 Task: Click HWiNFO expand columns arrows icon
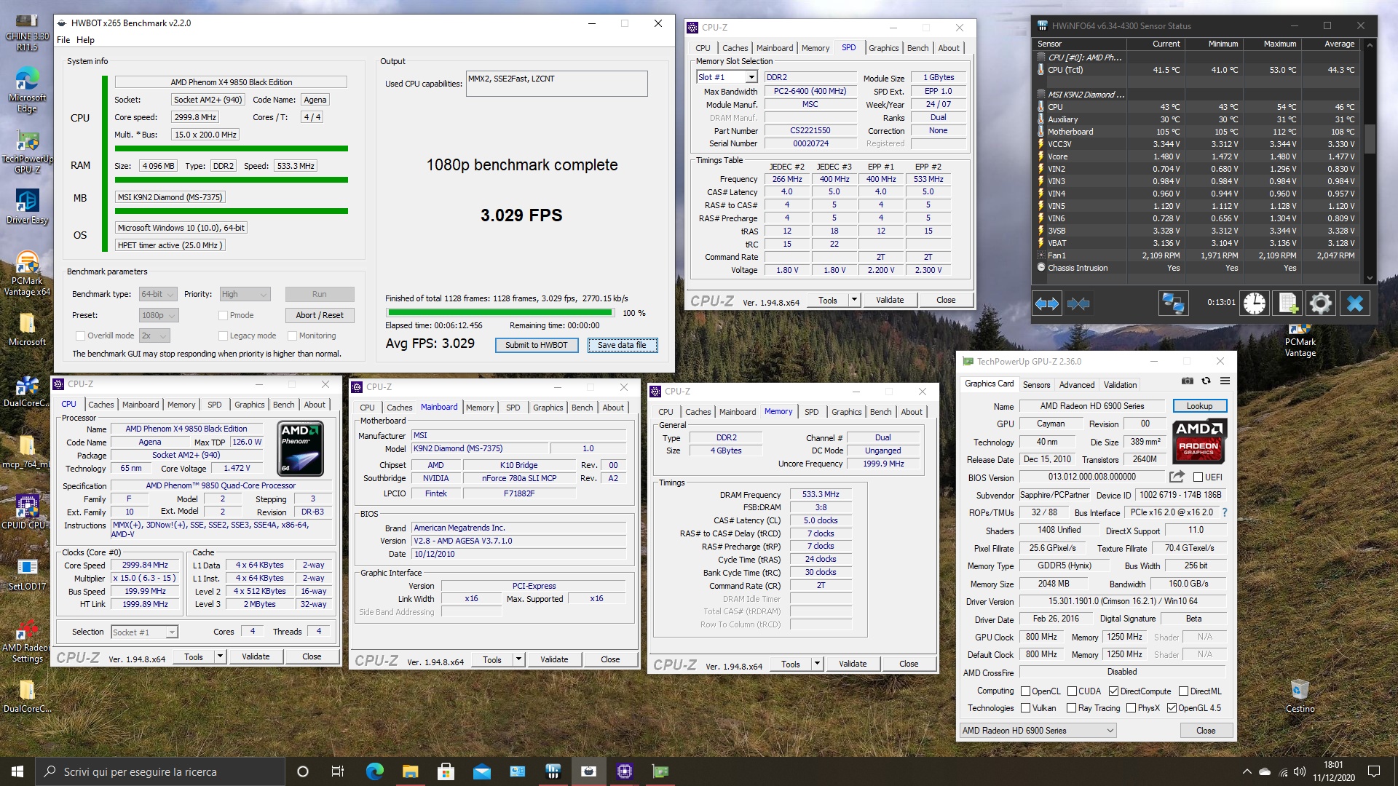coord(1047,303)
